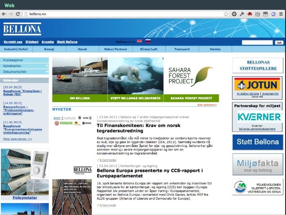
Task: Open Ressursforum Produsentansvarsordningene event
Action: pyautogui.click(x=19, y=110)
